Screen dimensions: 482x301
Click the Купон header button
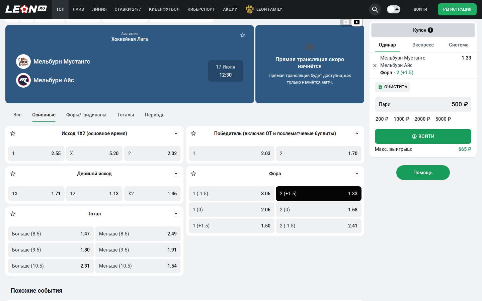coord(423,30)
